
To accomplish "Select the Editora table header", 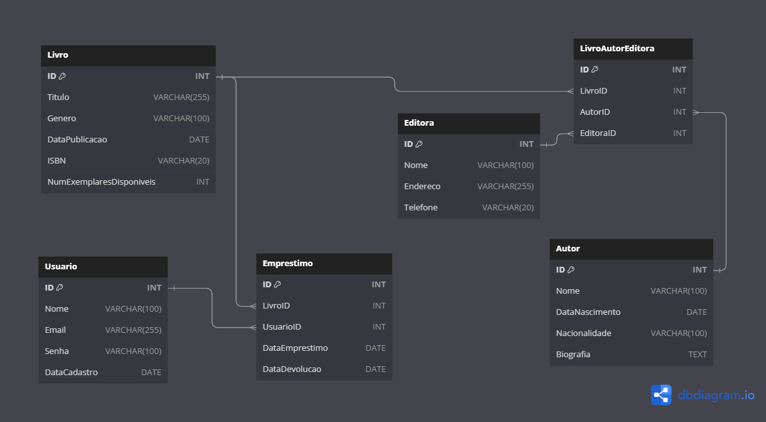I will coord(469,123).
